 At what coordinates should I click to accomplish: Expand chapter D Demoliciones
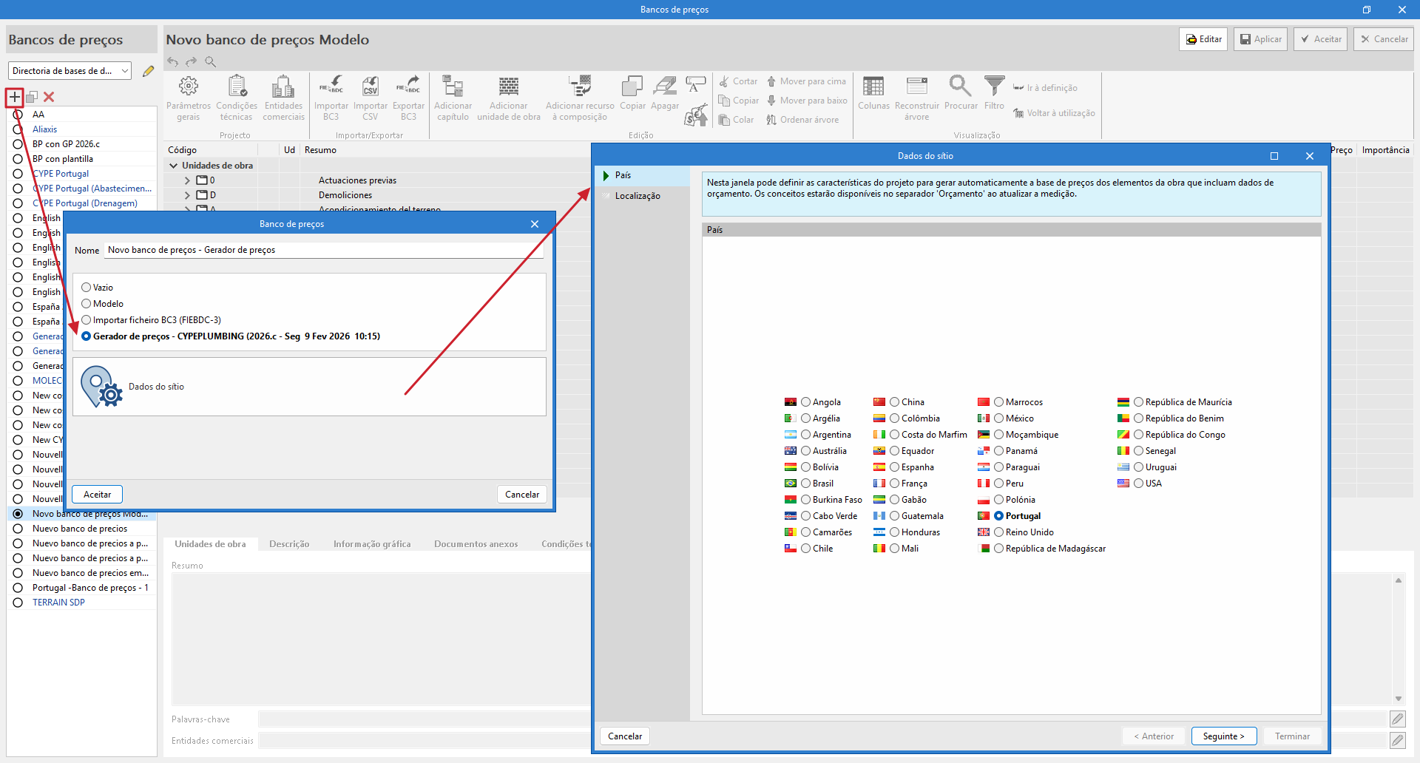(187, 195)
